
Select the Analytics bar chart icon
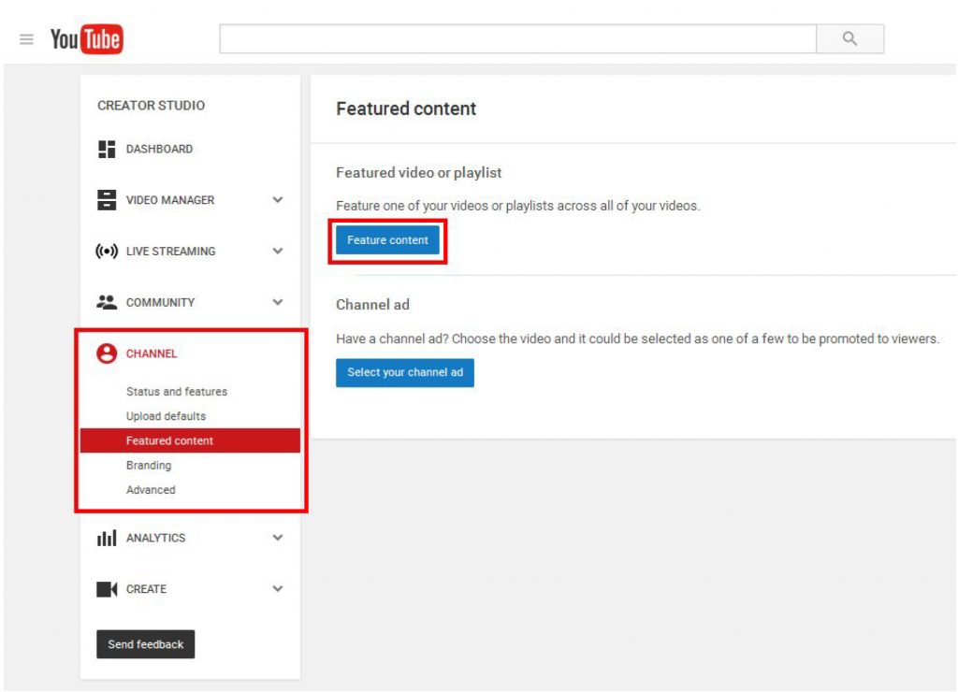pyautogui.click(x=106, y=538)
